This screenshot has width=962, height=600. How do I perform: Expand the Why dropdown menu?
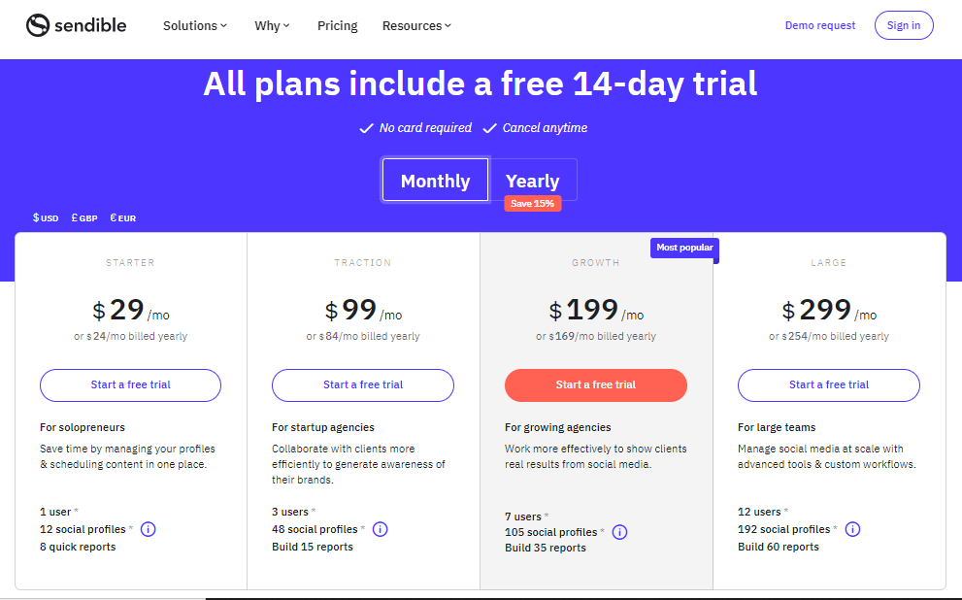(272, 26)
